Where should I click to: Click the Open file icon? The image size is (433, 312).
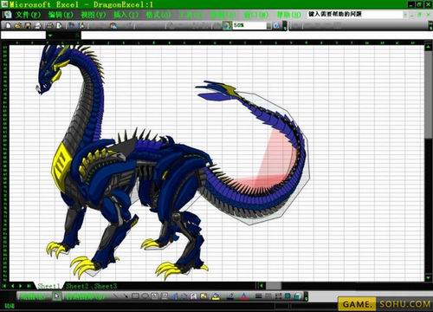(x=18, y=26)
